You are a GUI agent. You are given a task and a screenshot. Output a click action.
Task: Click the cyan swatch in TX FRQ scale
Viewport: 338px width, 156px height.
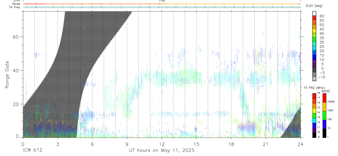pyautogui.click(x=314, y=120)
